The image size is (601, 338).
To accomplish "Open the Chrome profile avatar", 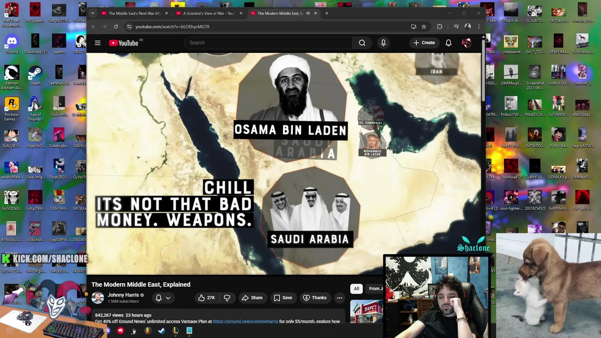I will click(467, 27).
